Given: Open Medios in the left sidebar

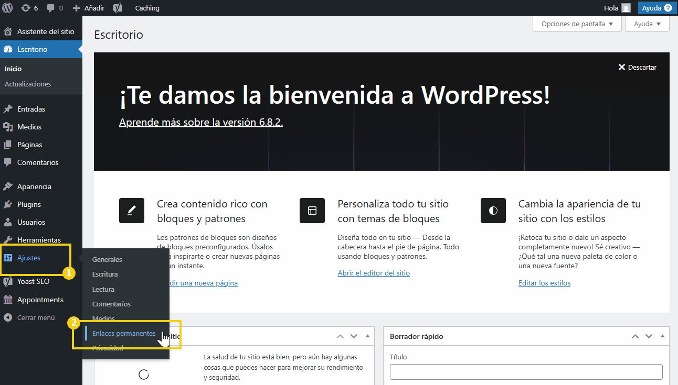Looking at the screenshot, I should [29, 127].
